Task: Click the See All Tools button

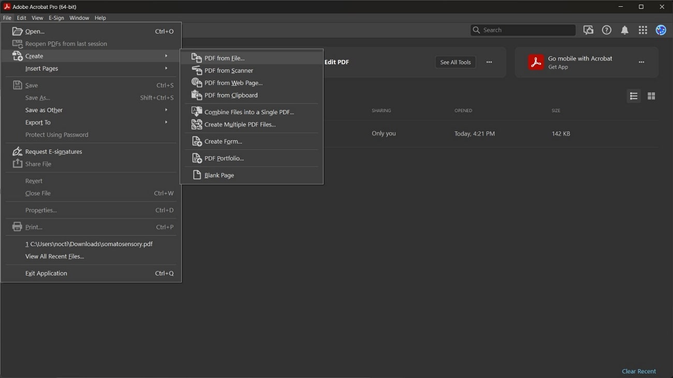Action: point(456,62)
